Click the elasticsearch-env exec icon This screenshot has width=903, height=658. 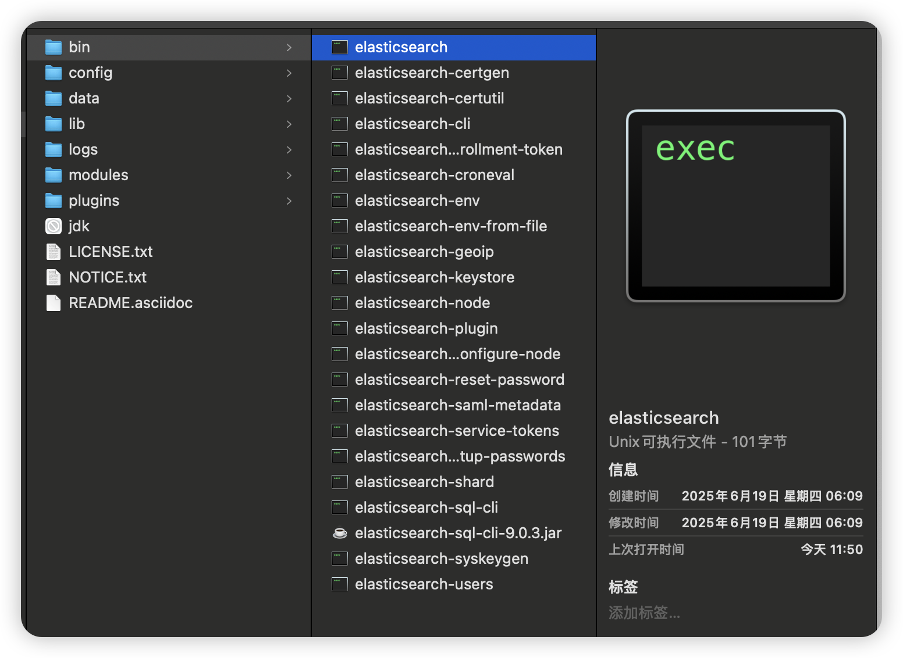(340, 201)
